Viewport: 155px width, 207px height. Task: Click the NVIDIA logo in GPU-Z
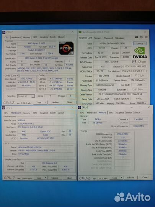point(140,53)
